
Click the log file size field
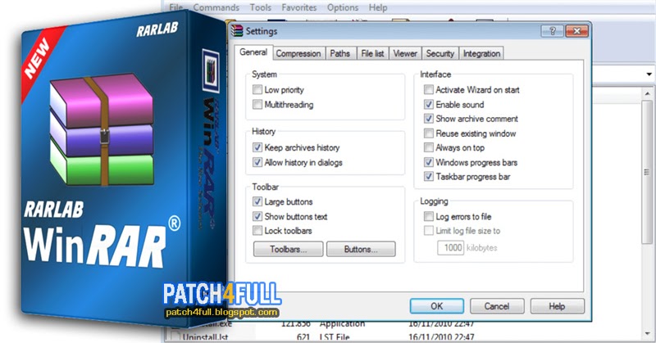click(x=450, y=248)
